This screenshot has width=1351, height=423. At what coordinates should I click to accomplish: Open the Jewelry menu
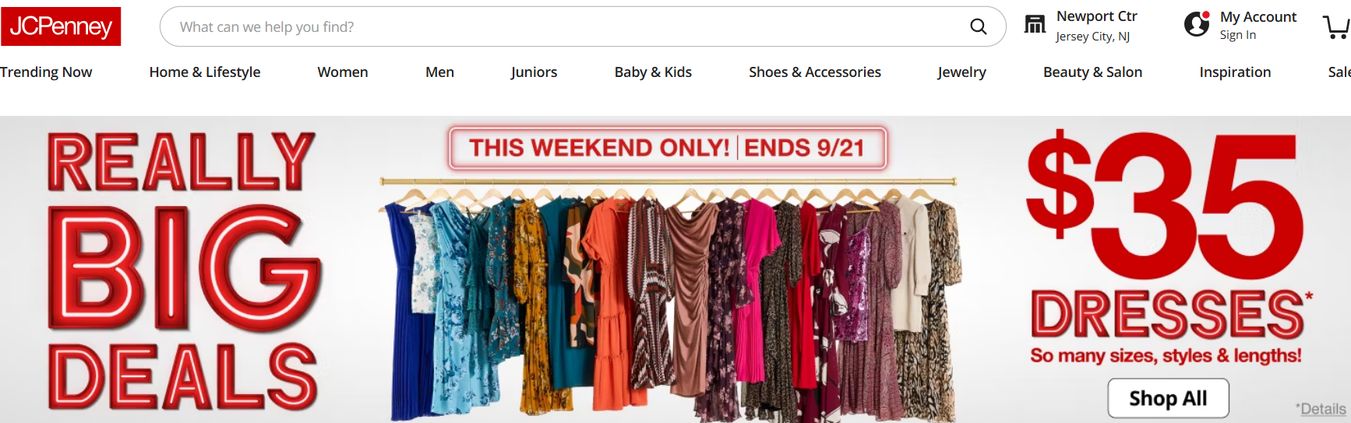point(961,72)
